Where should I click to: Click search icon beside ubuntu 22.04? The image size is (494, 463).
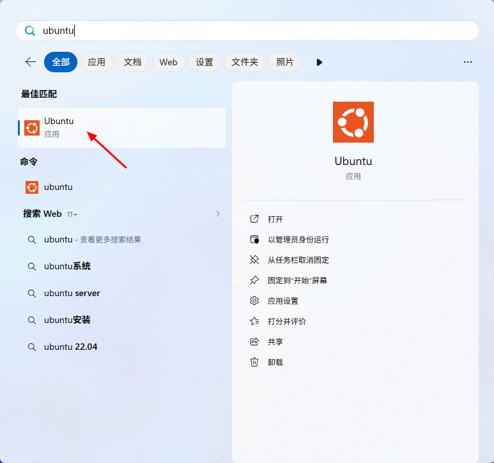[31, 347]
